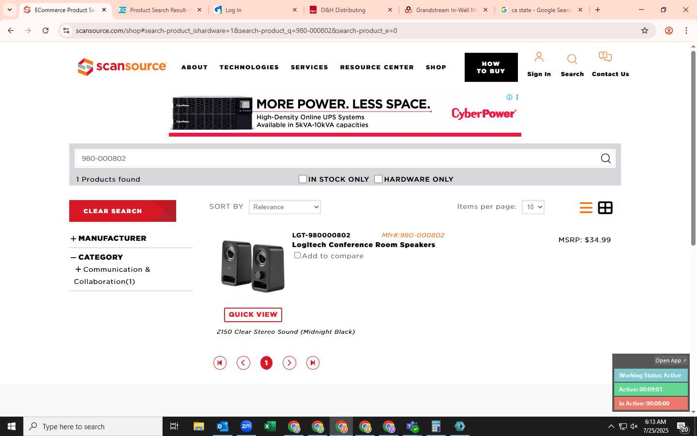Switch to D&H Distributing tab
The image size is (697, 436).
tap(351, 10)
